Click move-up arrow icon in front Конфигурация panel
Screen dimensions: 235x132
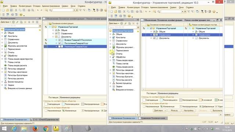point(137,23)
